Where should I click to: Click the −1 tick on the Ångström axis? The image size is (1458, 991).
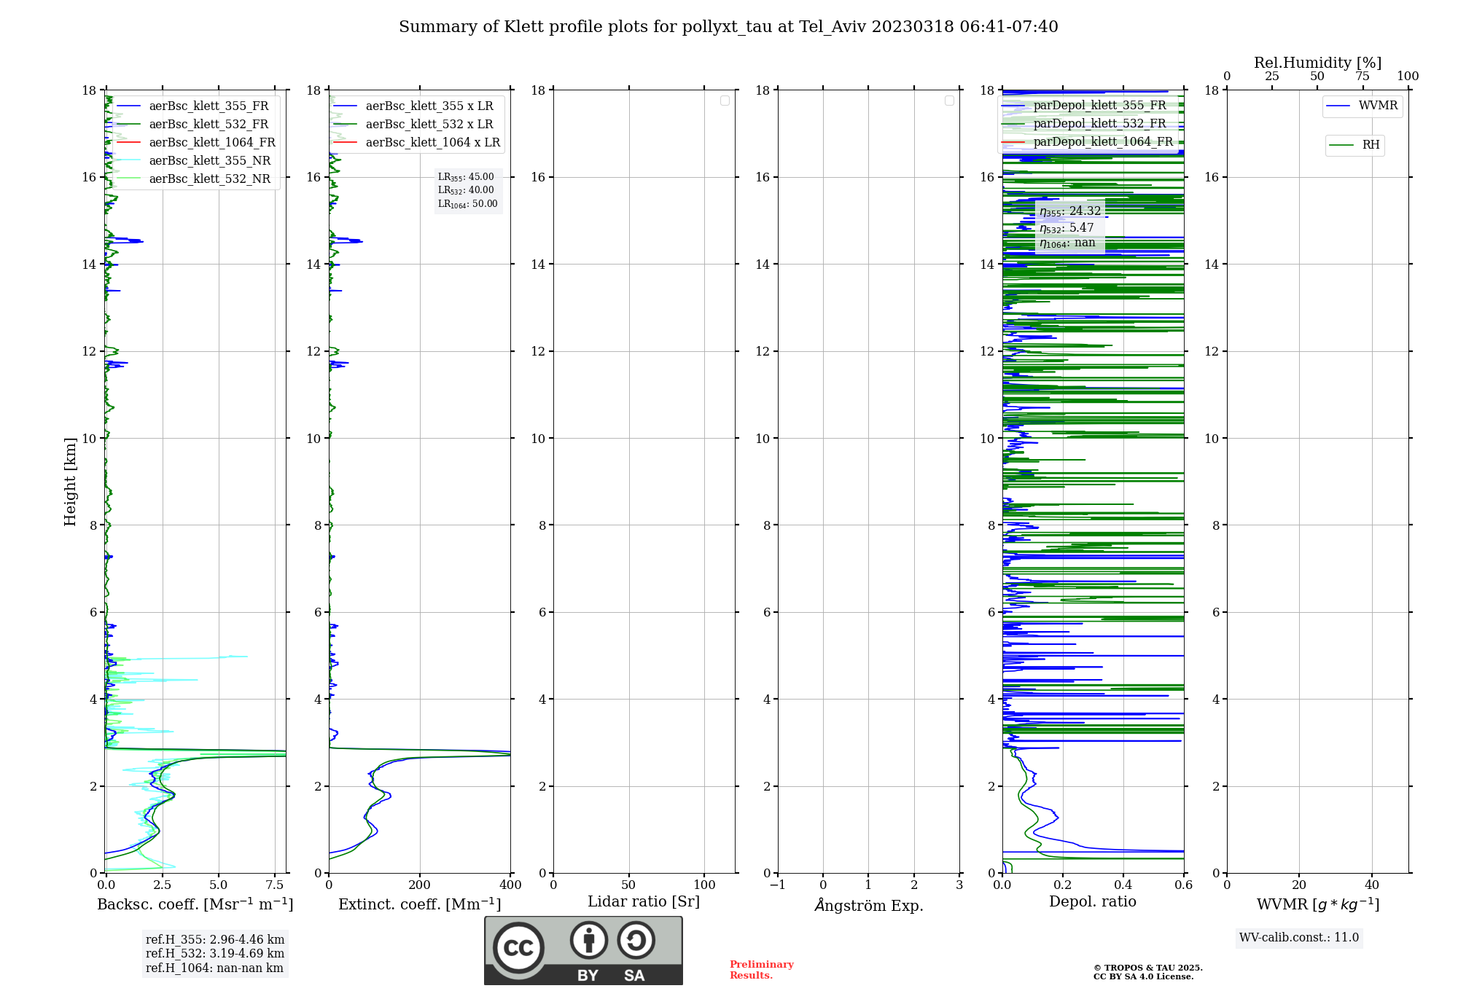coord(778,885)
